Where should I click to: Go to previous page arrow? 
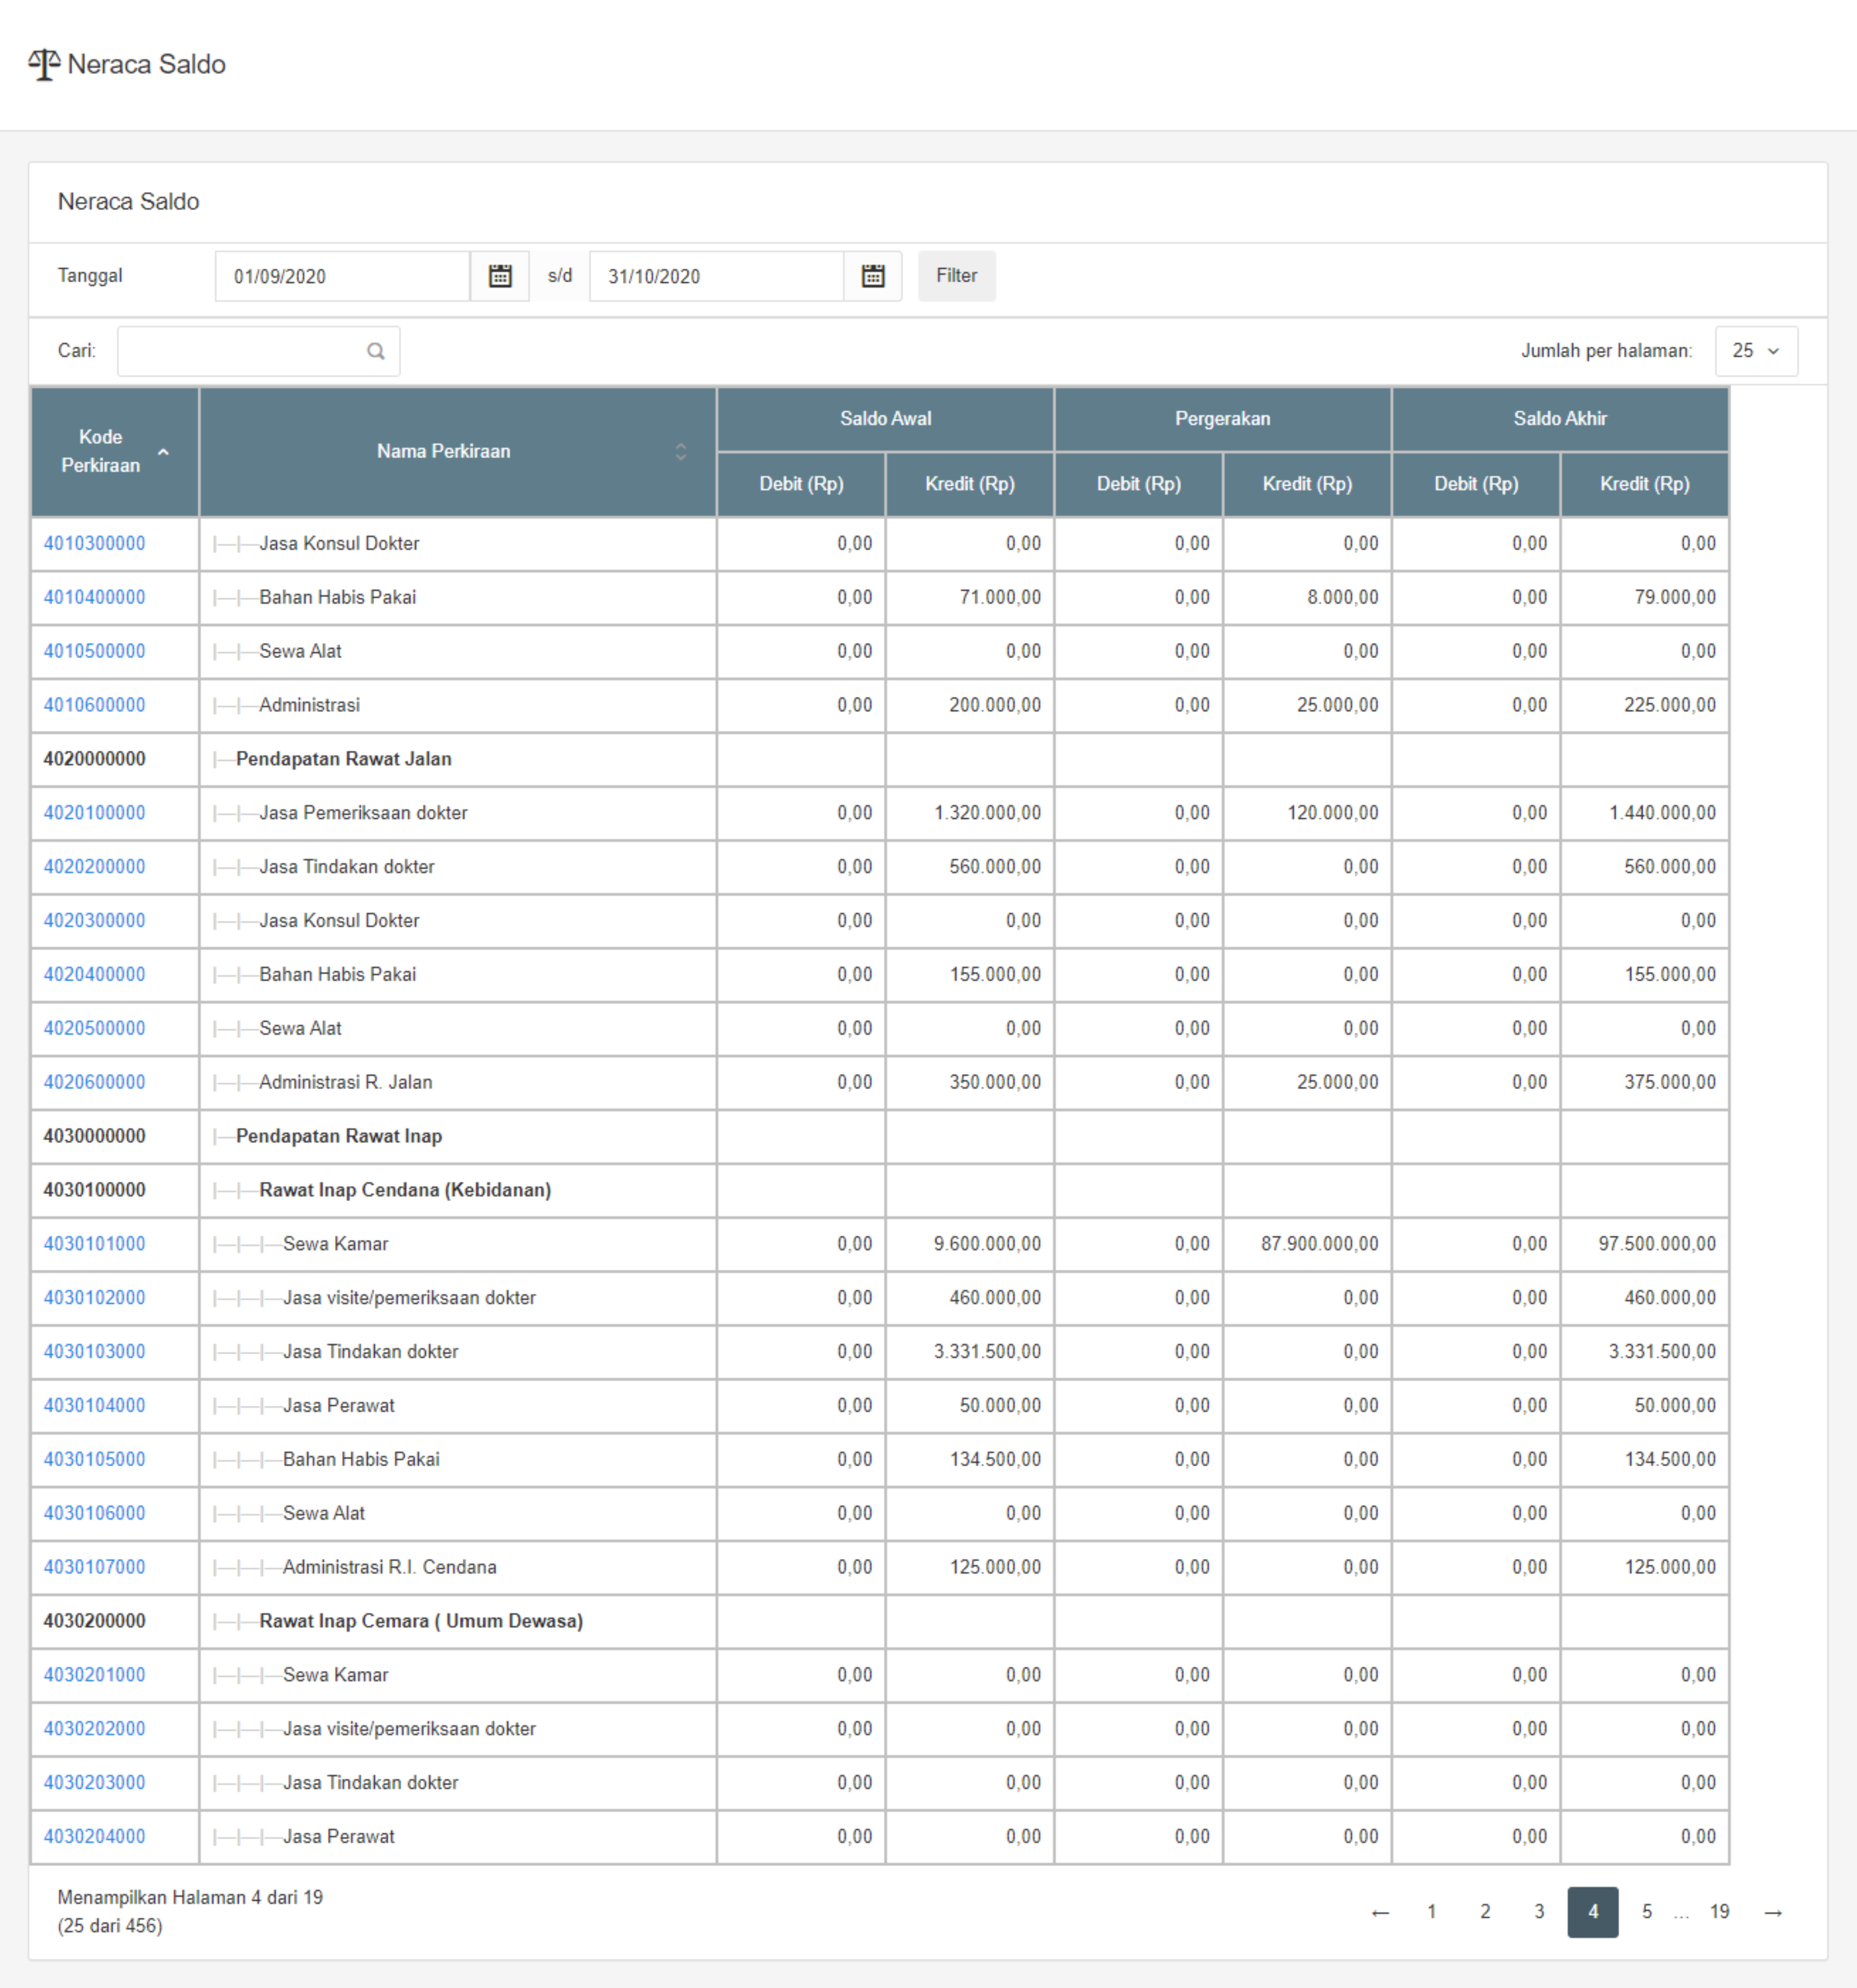click(x=1380, y=1912)
